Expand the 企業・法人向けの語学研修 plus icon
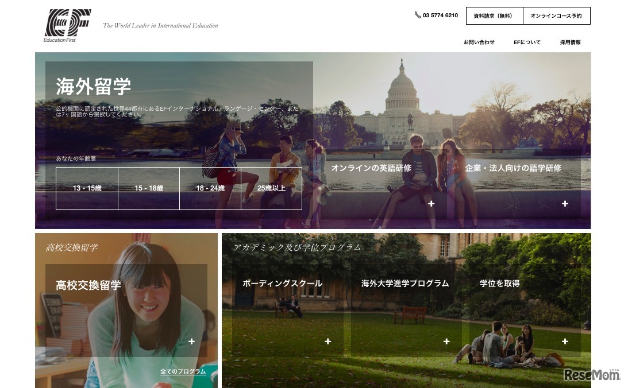Screen dimensions: 628x388 [565, 204]
